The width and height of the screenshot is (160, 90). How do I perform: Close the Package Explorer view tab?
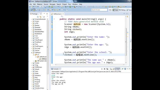[x=41, y=14]
